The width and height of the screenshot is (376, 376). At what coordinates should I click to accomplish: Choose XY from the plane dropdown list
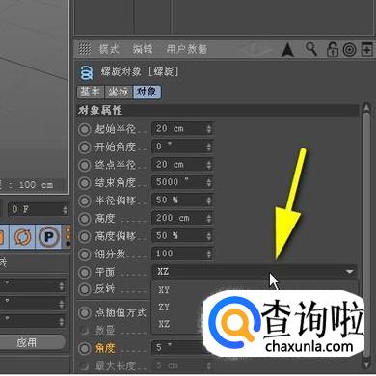click(164, 290)
